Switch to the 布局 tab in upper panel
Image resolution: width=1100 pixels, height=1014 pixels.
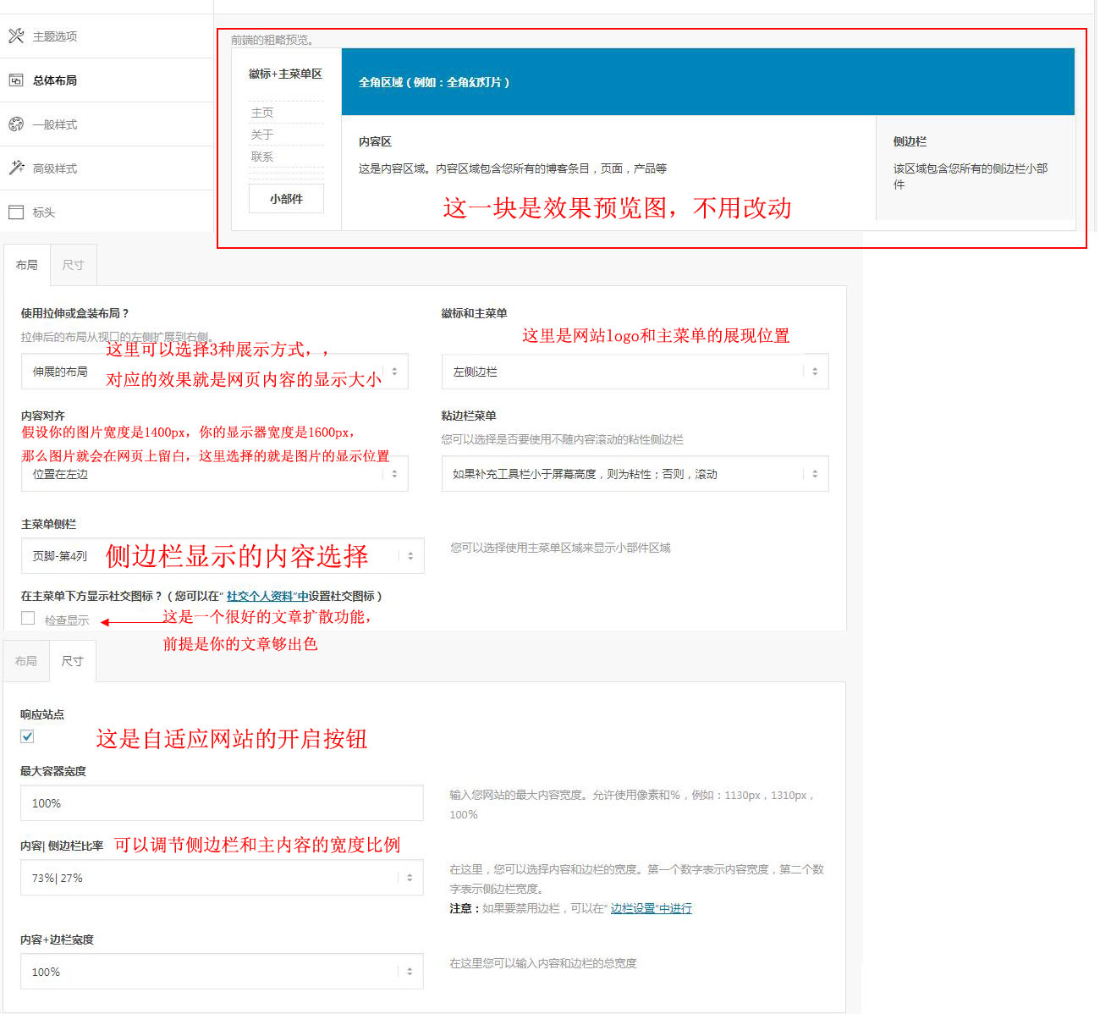tap(27, 265)
